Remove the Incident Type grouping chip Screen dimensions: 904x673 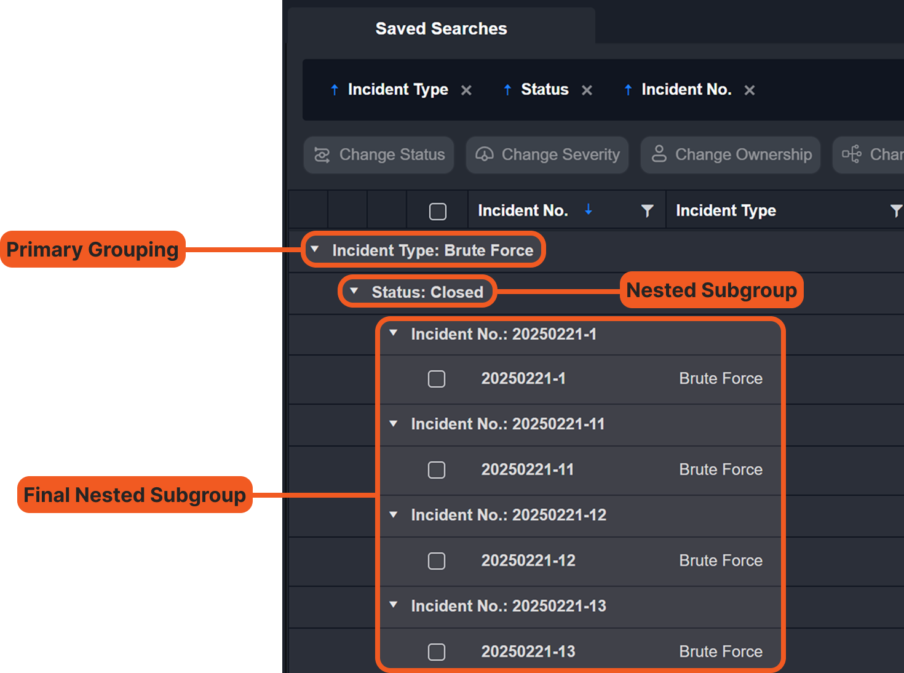[x=466, y=90]
